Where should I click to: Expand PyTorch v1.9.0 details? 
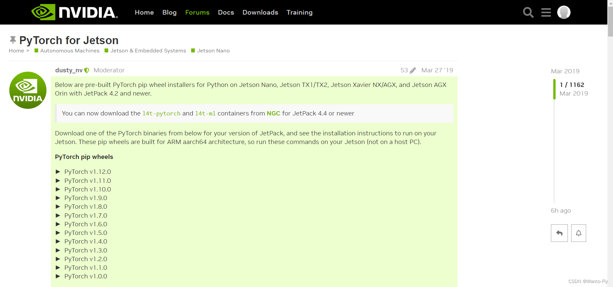click(x=81, y=198)
